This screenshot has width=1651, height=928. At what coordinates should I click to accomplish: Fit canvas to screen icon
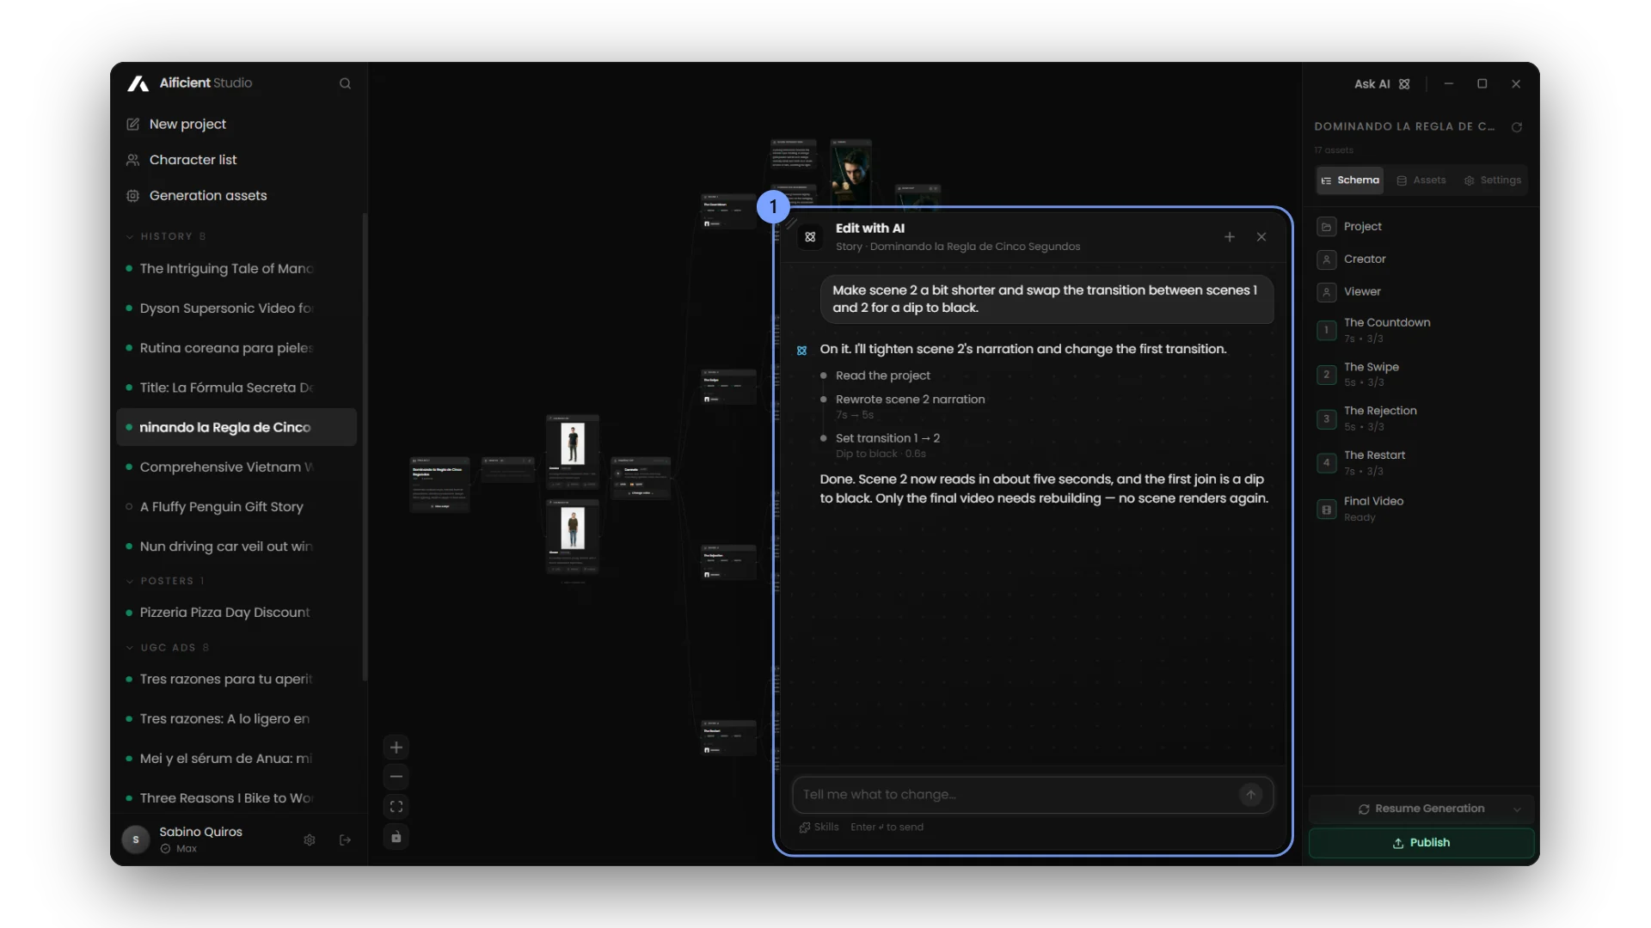[396, 807]
